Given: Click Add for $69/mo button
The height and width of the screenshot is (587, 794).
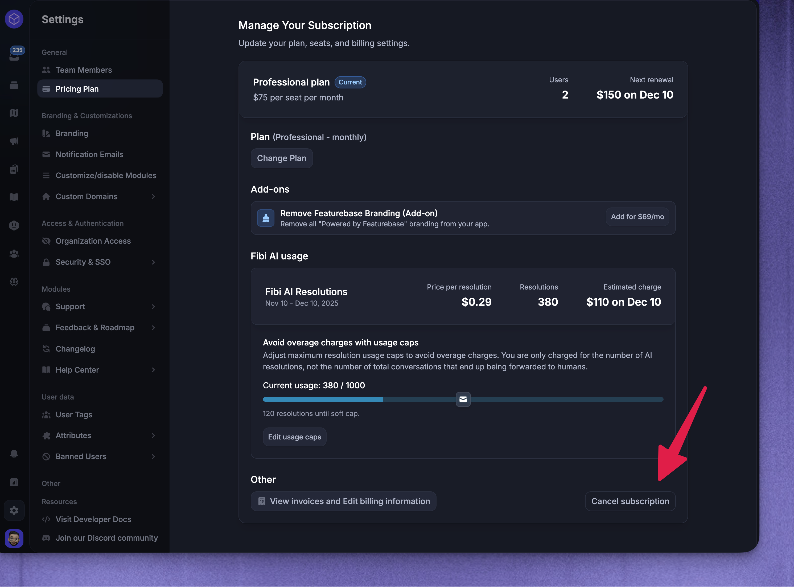Looking at the screenshot, I should pos(637,217).
